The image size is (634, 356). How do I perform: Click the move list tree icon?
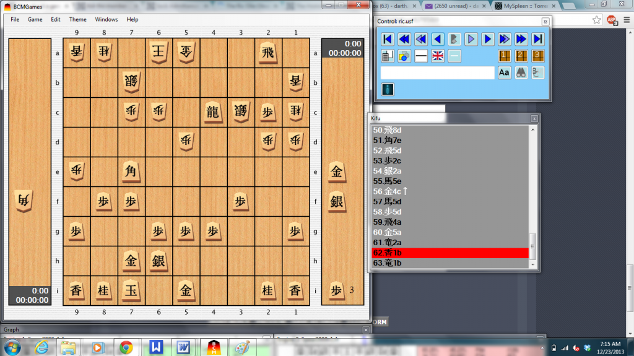[388, 56]
